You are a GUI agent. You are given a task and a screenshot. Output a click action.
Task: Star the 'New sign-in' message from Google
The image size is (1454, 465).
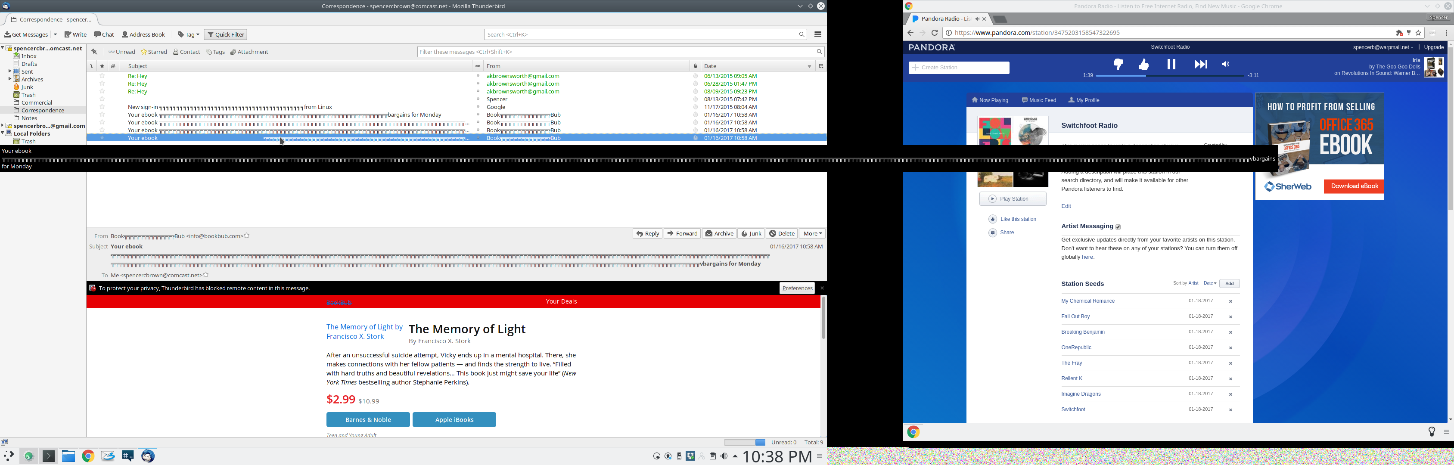102,107
